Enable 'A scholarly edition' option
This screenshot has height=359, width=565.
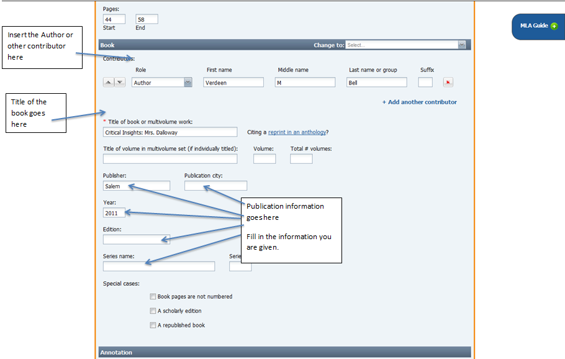tap(153, 311)
